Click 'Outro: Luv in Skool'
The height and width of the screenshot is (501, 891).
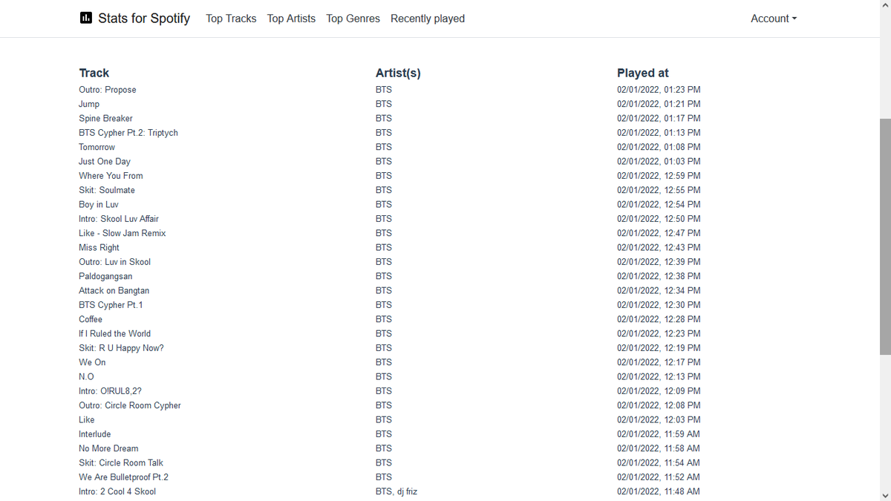114,262
